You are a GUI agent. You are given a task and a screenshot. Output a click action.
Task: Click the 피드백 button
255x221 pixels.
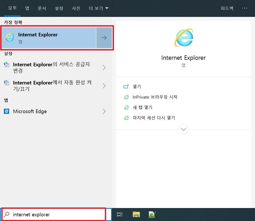tap(227, 8)
